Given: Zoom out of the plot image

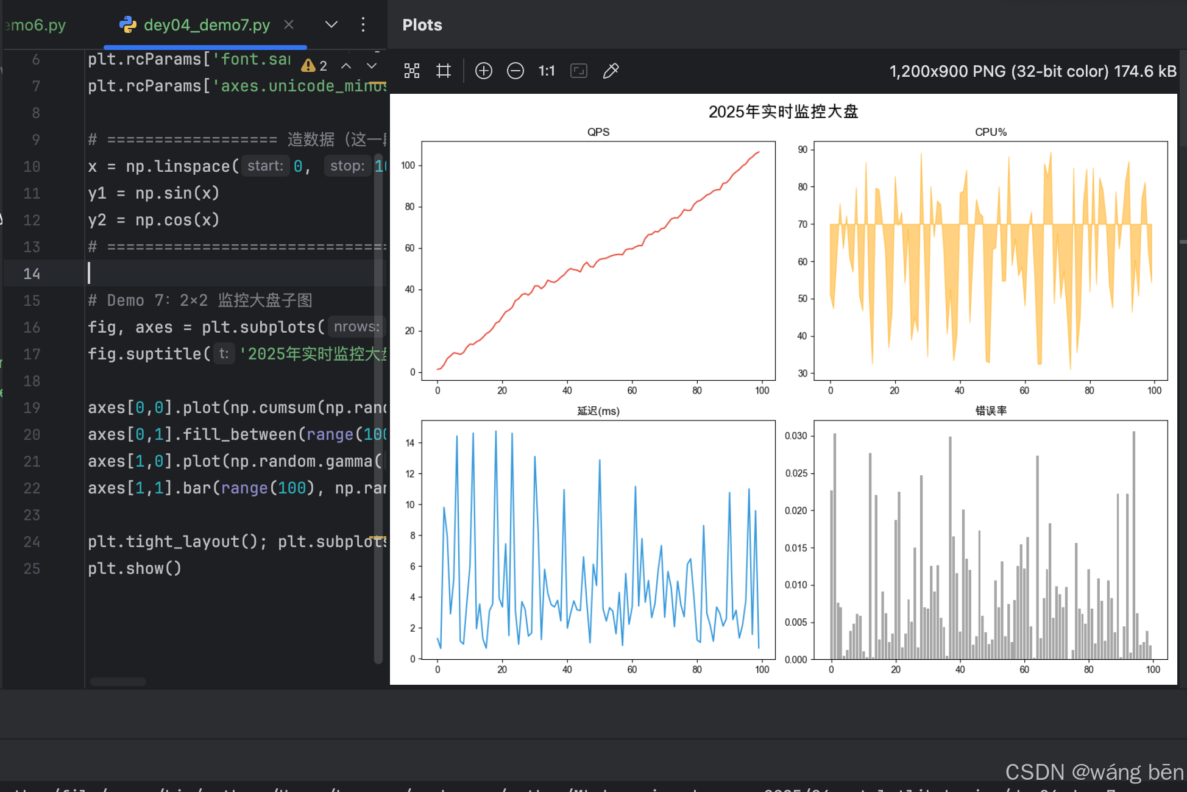Looking at the screenshot, I should (516, 71).
